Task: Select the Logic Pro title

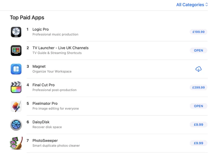Action: coord(41,29)
